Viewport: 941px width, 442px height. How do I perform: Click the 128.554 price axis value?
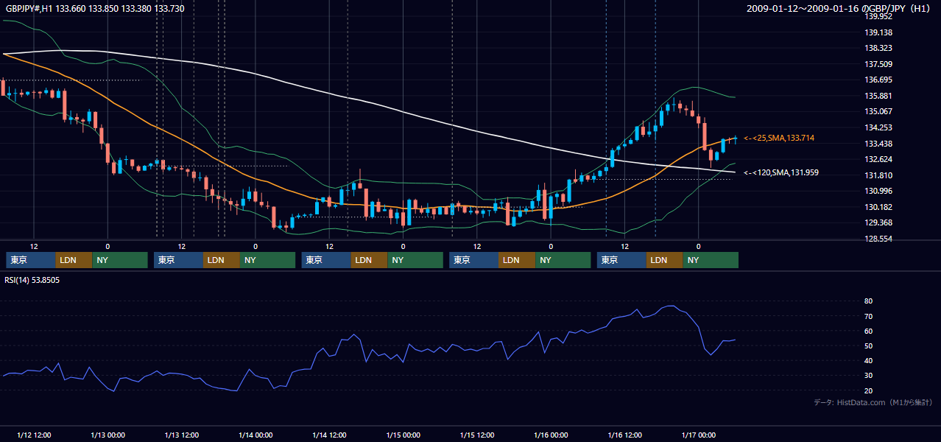pyautogui.click(x=878, y=239)
